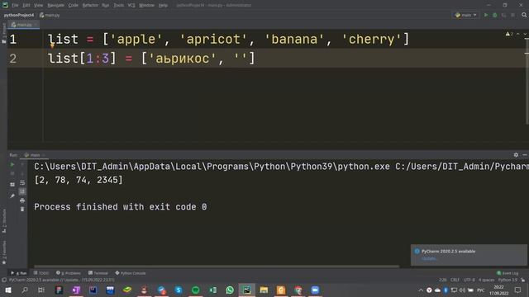
Task: Rerun main from the Run panel
Action: (x=12, y=165)
